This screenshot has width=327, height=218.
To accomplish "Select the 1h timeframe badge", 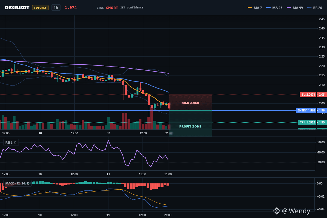I will (56, 8).
